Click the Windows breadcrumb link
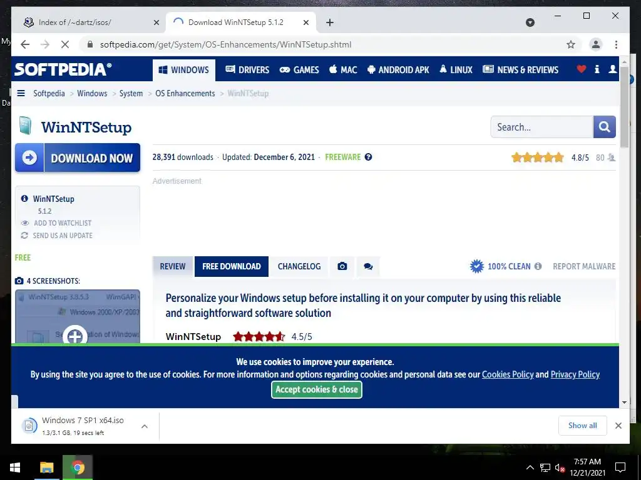641x480 pixels. [92, 94]
